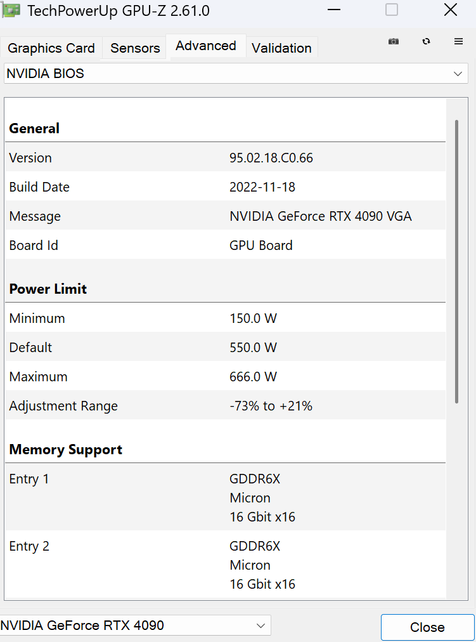Select the Build Date row
The width and height of the screenshot is (476, 642).
pyautogui.click(x=225, y=187)
